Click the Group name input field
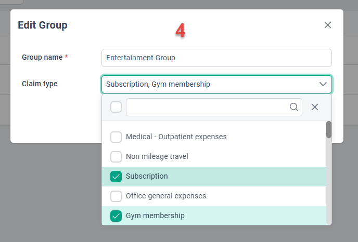This screenshot has width=358, height=242. point(216,58)
